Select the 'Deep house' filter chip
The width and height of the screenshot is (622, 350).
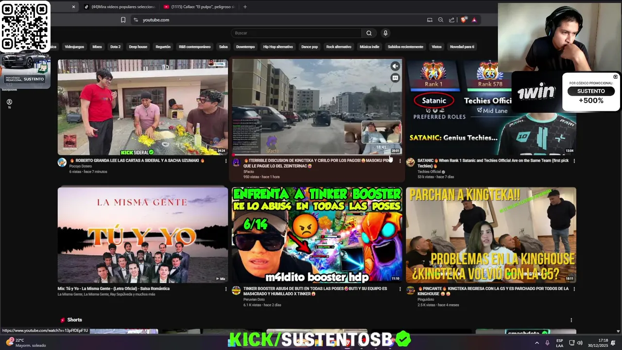click(x=138, y=47)
